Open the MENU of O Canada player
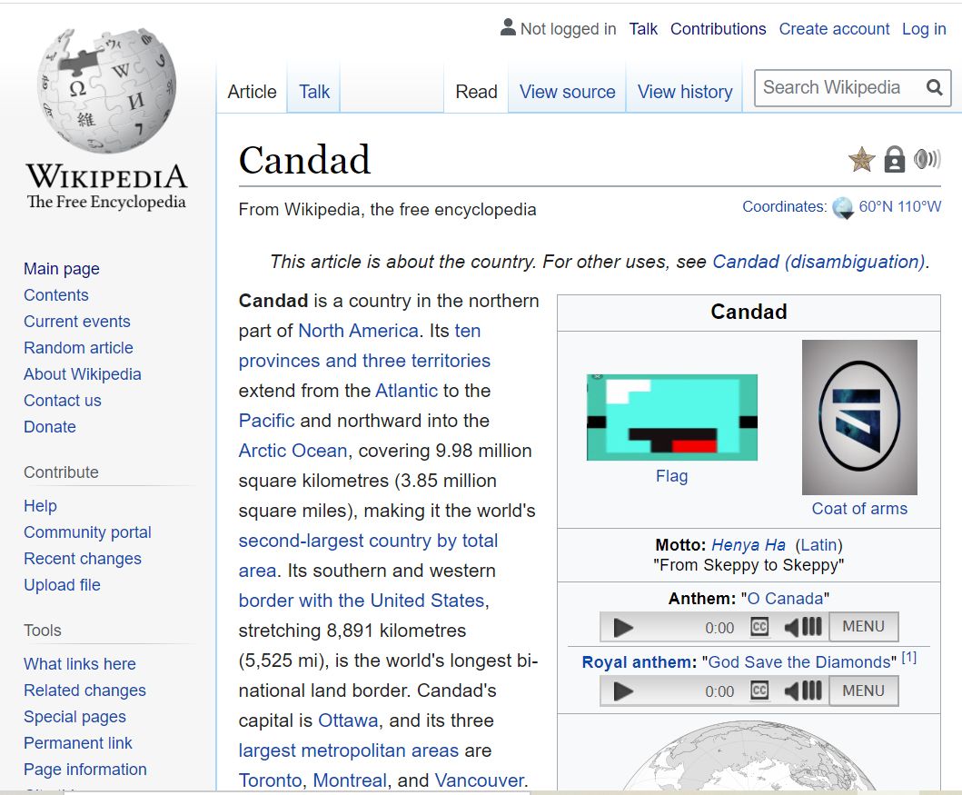 (863, 626)
